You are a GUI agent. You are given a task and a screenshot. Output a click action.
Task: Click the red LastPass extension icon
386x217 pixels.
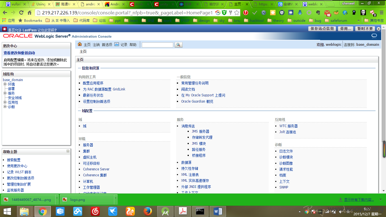coord(246,13)
